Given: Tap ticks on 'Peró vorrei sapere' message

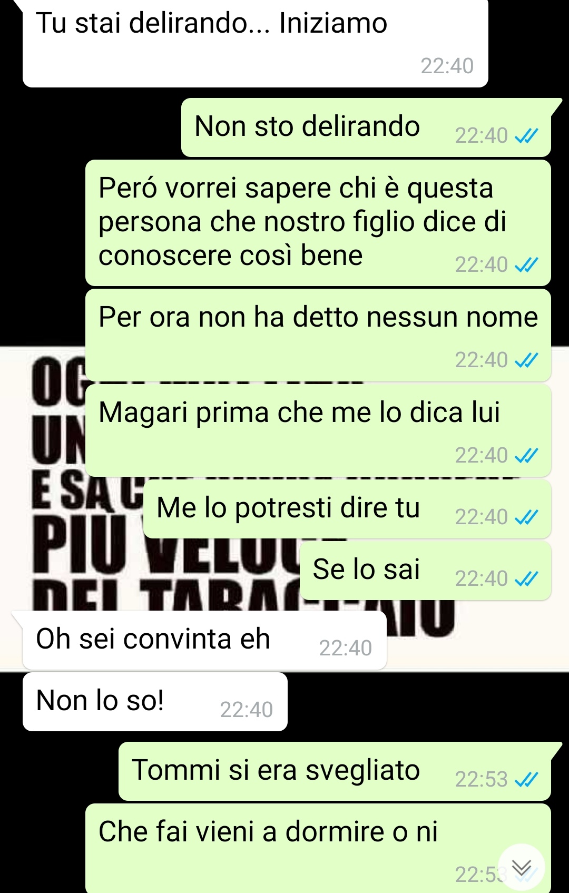Looking at the screenshot, I should [x=526, y=265].
